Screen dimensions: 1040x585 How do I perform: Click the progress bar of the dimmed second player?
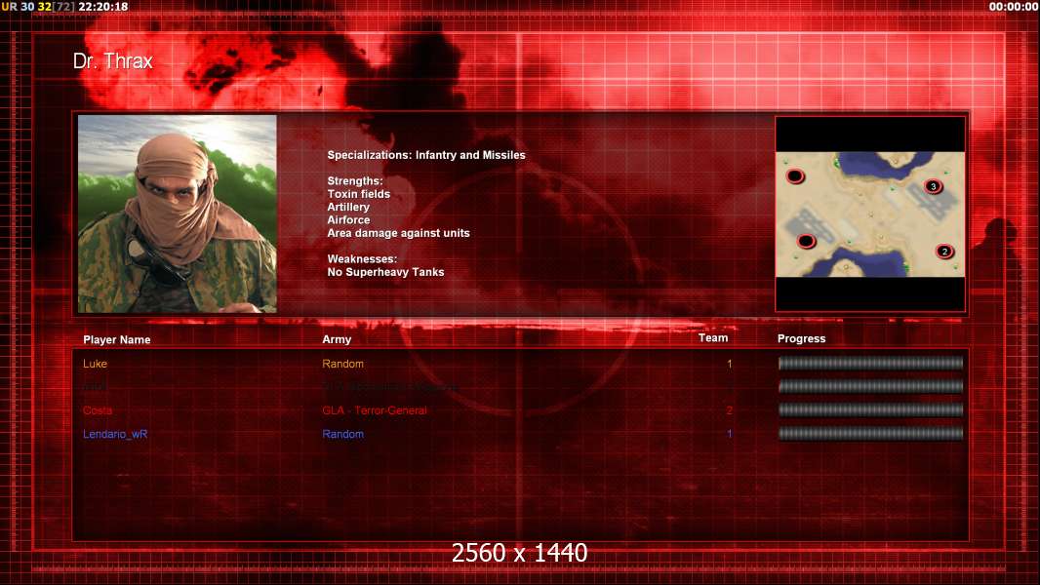(870, 386)
